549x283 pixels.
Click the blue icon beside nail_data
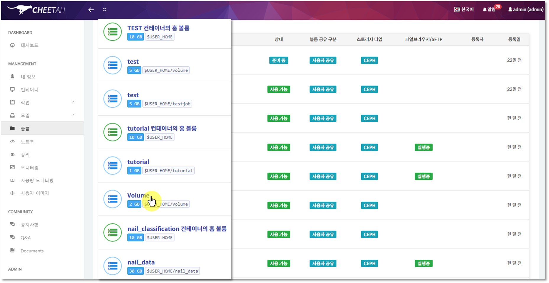coord(113,266)
